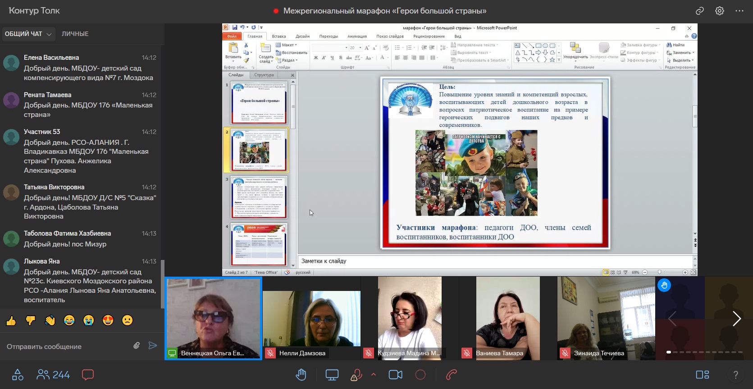Select slide 3 thumbnail in the Slides pane
Screen dimensions: 753x389
259,197
